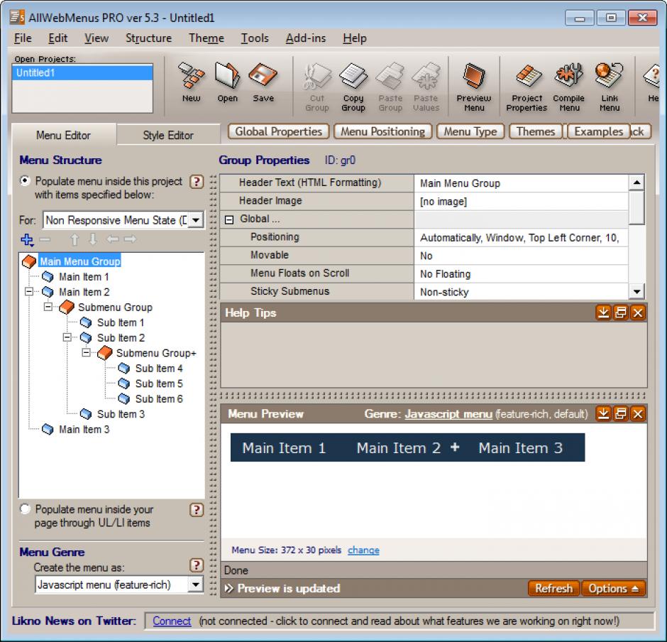
Task: Add an item with the blue plus icon
Action: pyautogui.click(x=27, y=240)
